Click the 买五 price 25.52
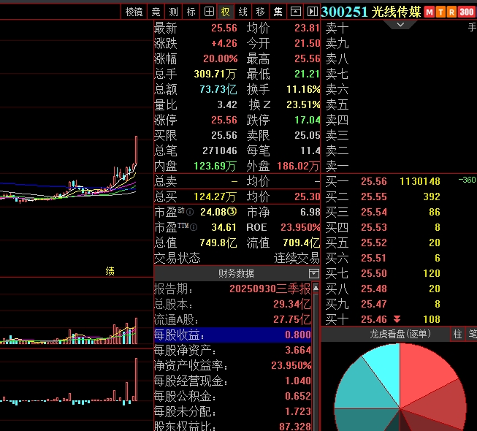This screenshot has height=431, width=477. tap(374, 243)
